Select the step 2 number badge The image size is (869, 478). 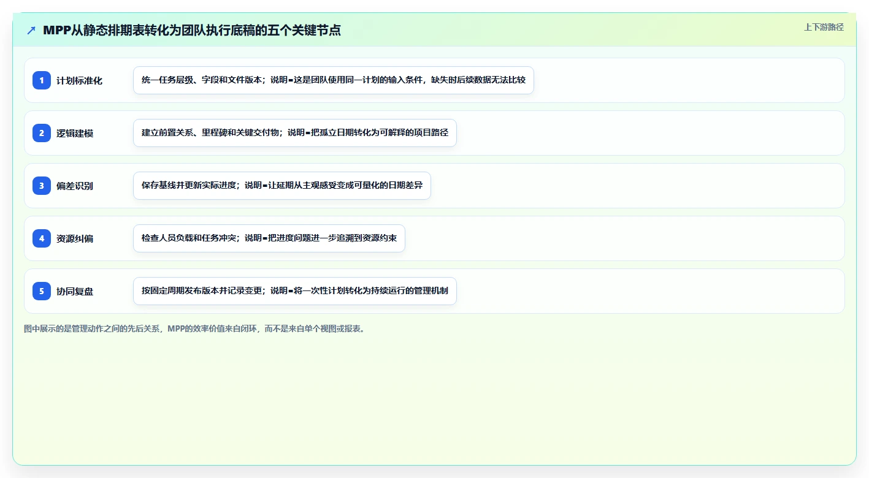click(x=42, y=133)
